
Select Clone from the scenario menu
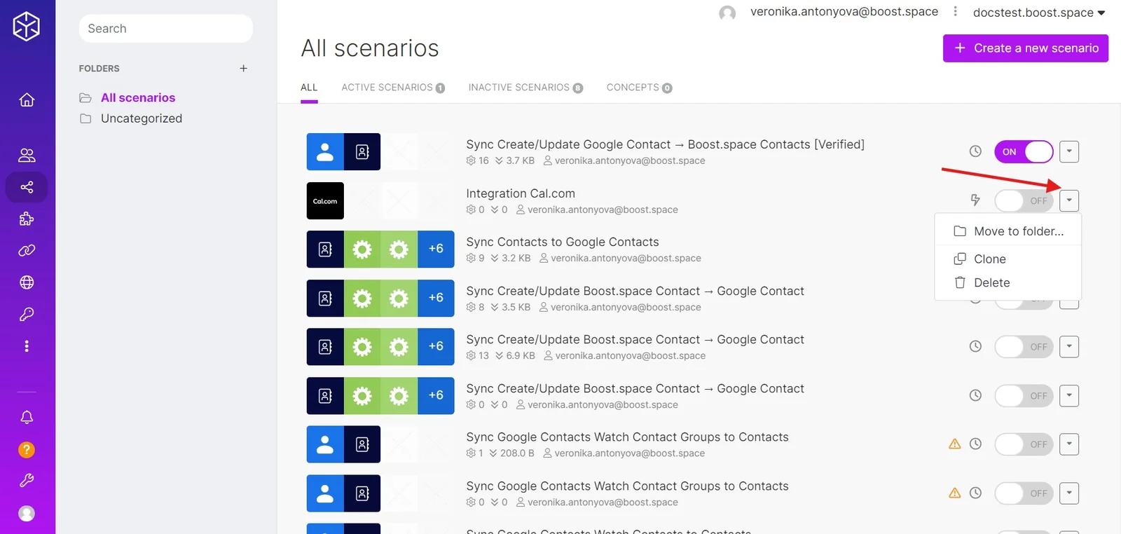pyautogui.click(x=1008, y=259)
